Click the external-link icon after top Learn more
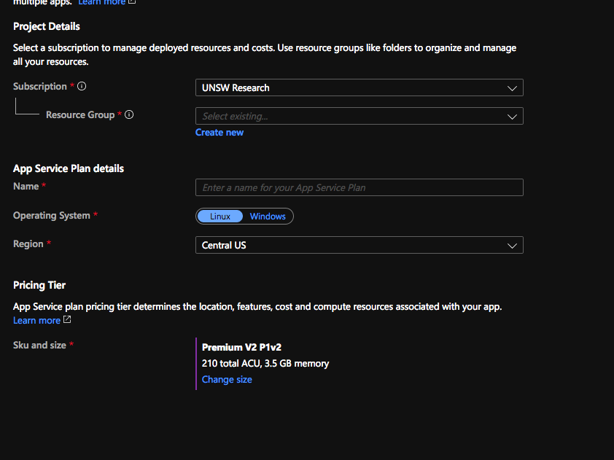Screen dimensions: 614x460 pos(131,1)
